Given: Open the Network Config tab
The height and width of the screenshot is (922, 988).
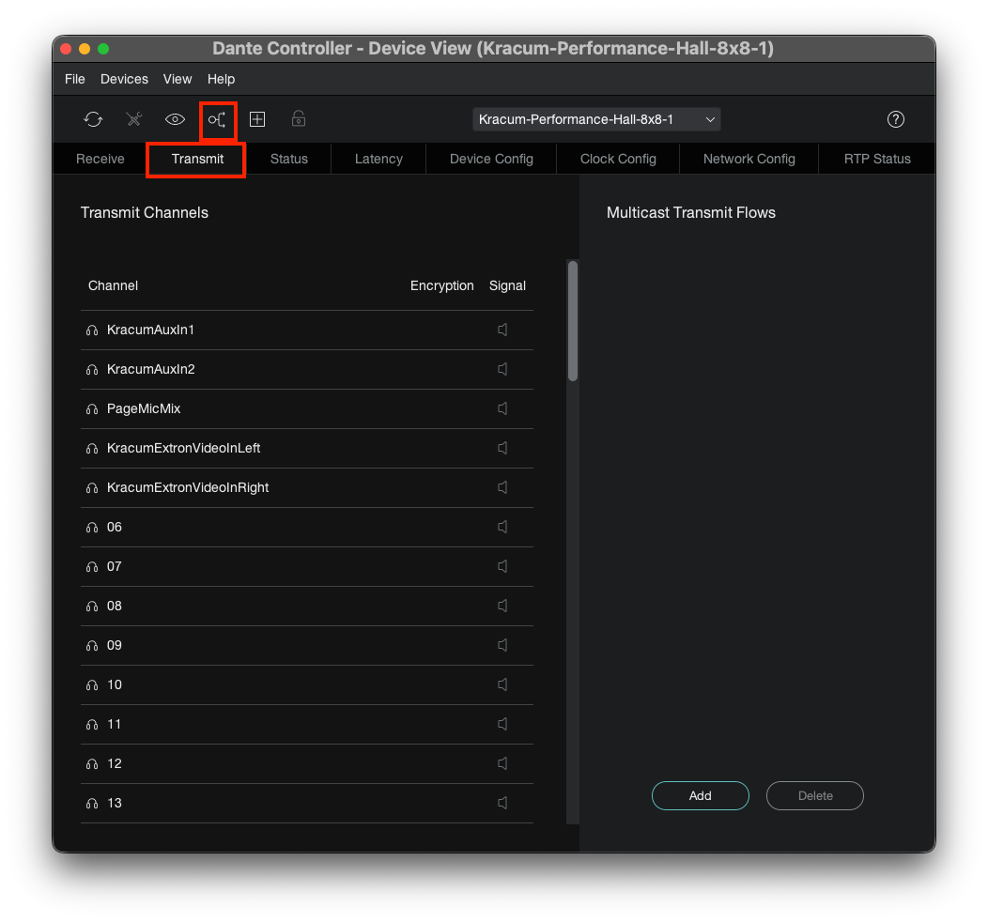Looking at the screenshot, I should [x=749, y=159].
